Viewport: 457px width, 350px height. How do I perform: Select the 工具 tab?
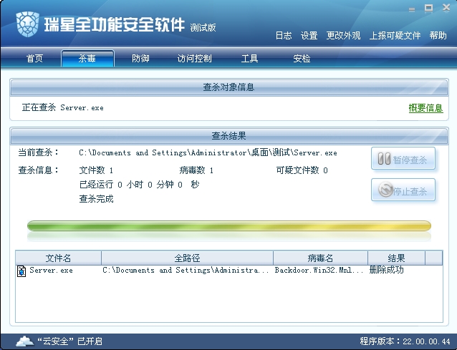pos(249,59)
